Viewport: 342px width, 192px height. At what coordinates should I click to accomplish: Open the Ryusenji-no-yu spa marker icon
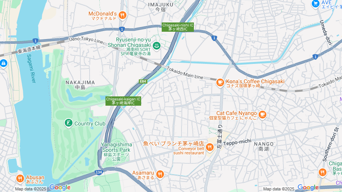tap(156, 46)
